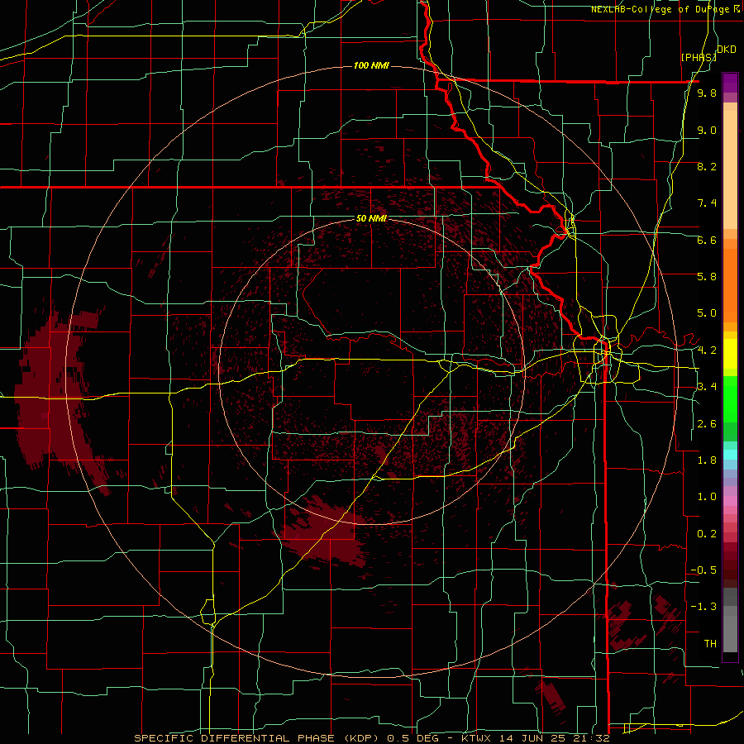Viewport: 744px width, 744px height.
Task: Click the 'TH' threshold label on legend
Action: pyautogui.click(x=710, y=644)
